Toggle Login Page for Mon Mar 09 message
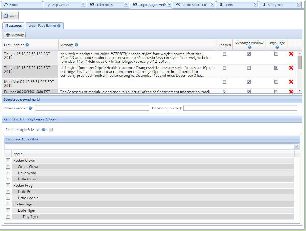The width and height of the screenshot is (306, 231). point(276,82)
